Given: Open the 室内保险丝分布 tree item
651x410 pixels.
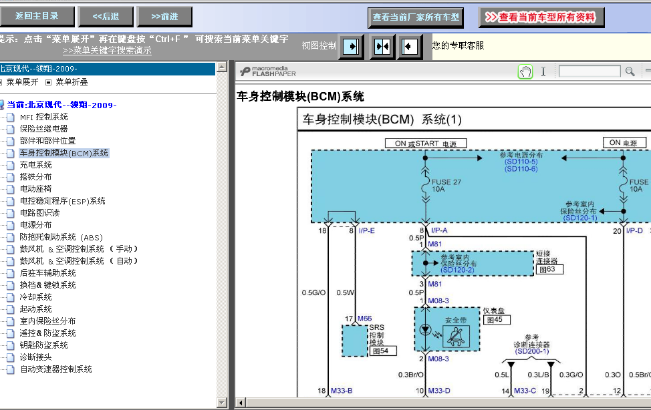Looking at the screenshot, I should point(47,321).
